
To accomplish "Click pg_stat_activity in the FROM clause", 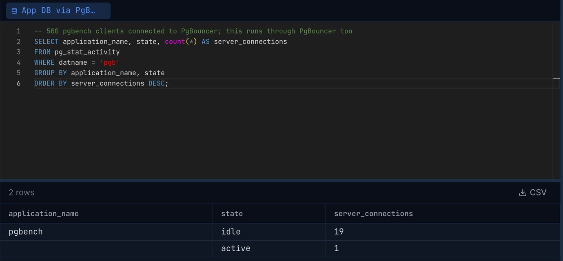I will tap(87, 52).
